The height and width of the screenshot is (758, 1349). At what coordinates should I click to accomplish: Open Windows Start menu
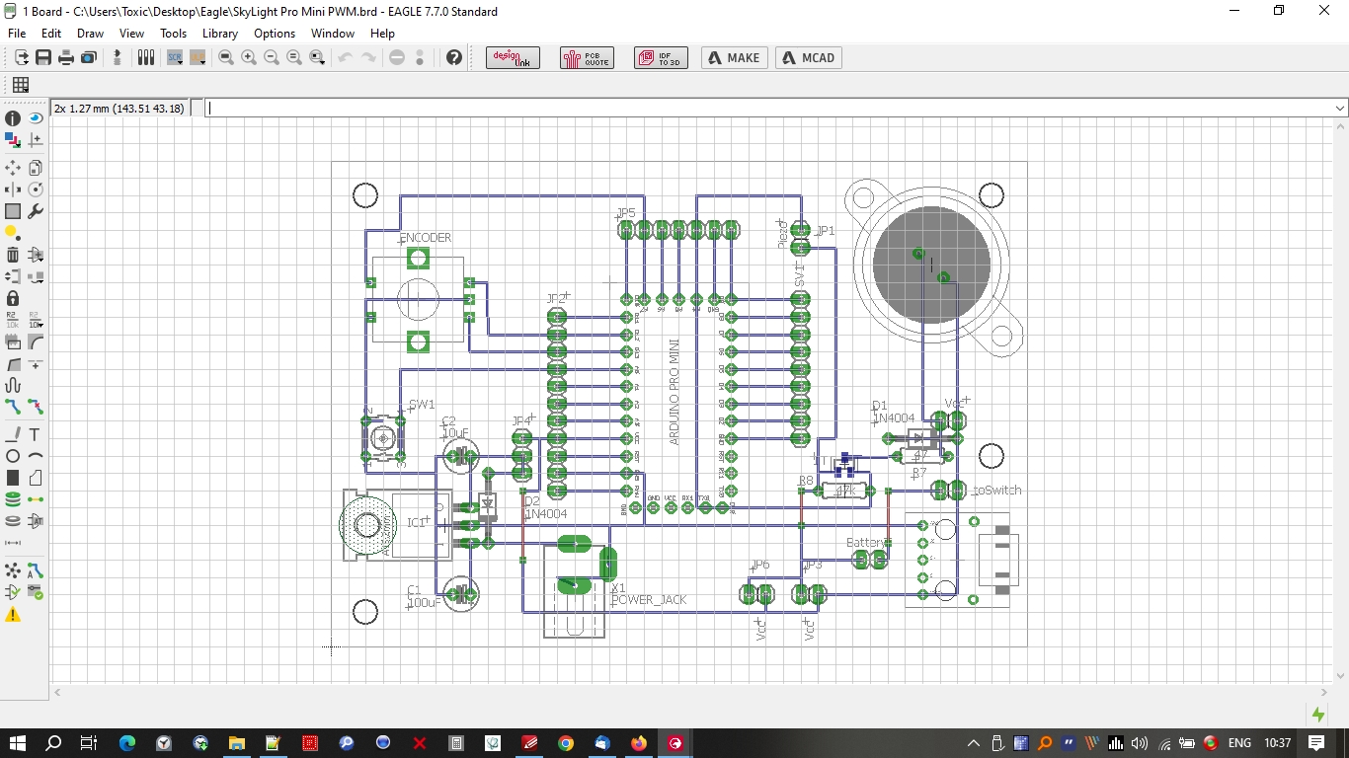click(19, 742)
